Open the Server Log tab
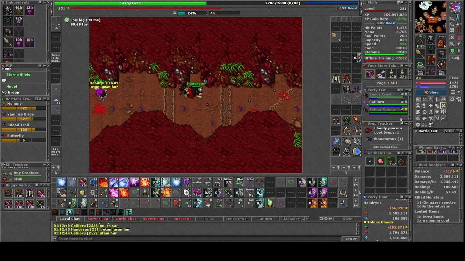Image resolution: width=465 pixels, height=261 pixels. coord(98,219)
